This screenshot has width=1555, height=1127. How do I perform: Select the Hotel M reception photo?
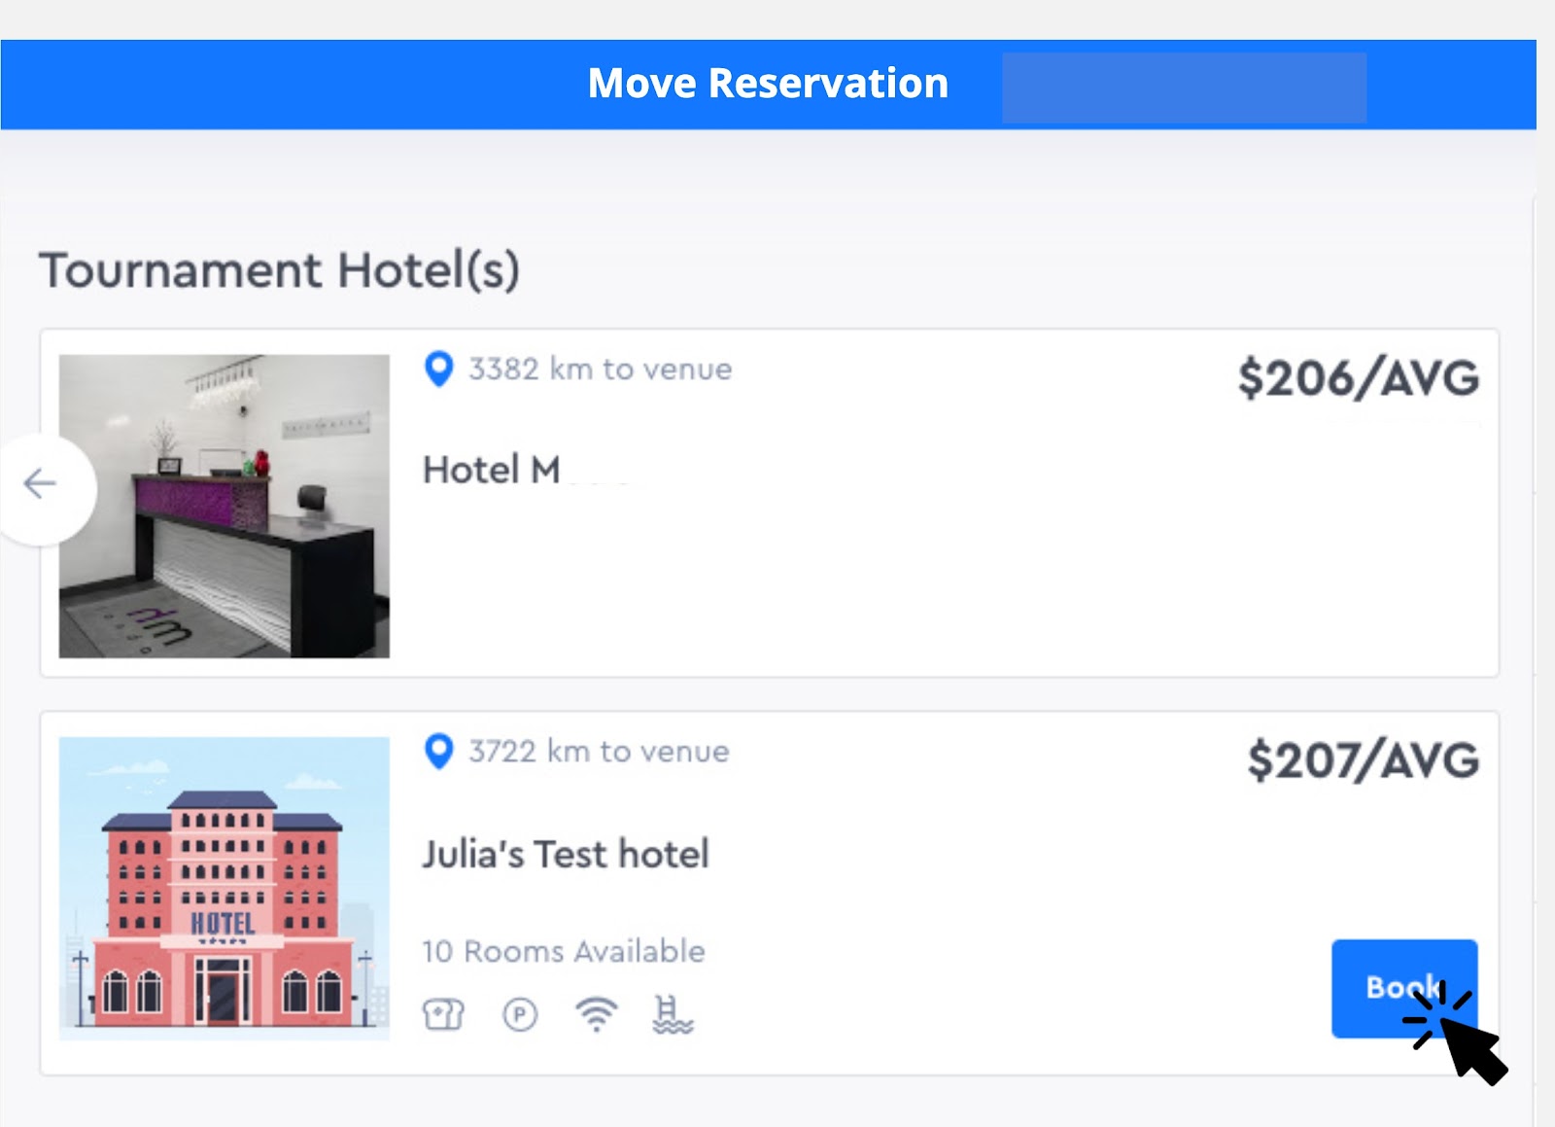[x=225, y=506]
